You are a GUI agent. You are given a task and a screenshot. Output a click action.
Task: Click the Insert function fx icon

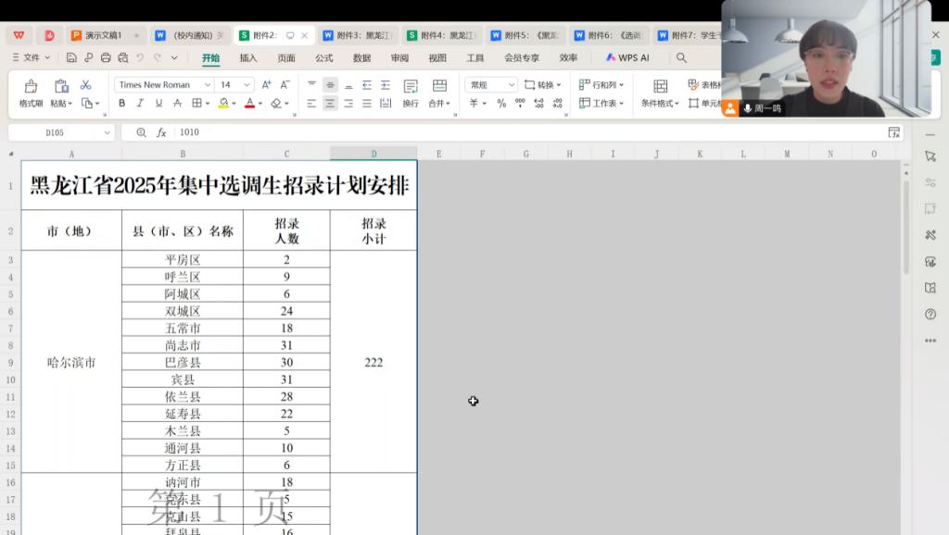161,132
